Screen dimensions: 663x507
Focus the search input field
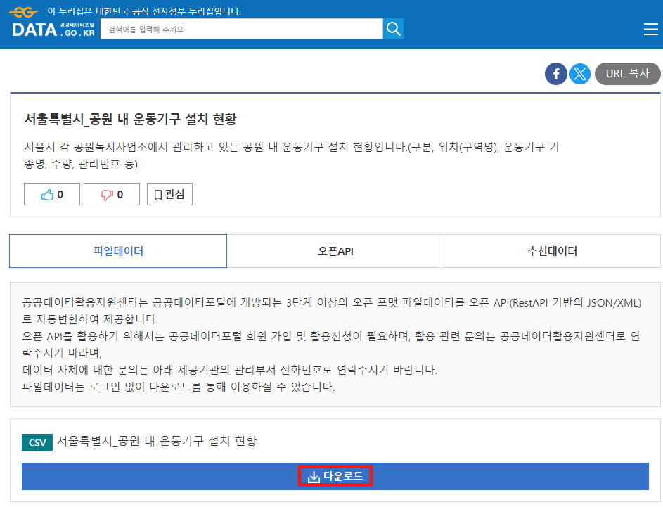coord(242,29)
